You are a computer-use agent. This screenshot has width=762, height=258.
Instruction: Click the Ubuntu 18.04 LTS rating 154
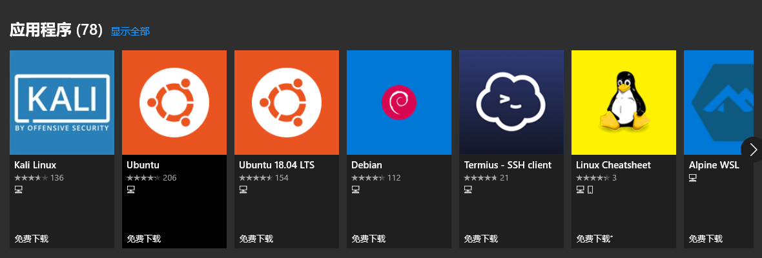(264, 178)
